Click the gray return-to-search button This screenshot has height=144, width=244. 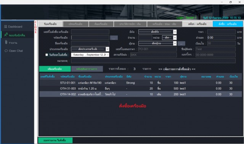(87, 69)
